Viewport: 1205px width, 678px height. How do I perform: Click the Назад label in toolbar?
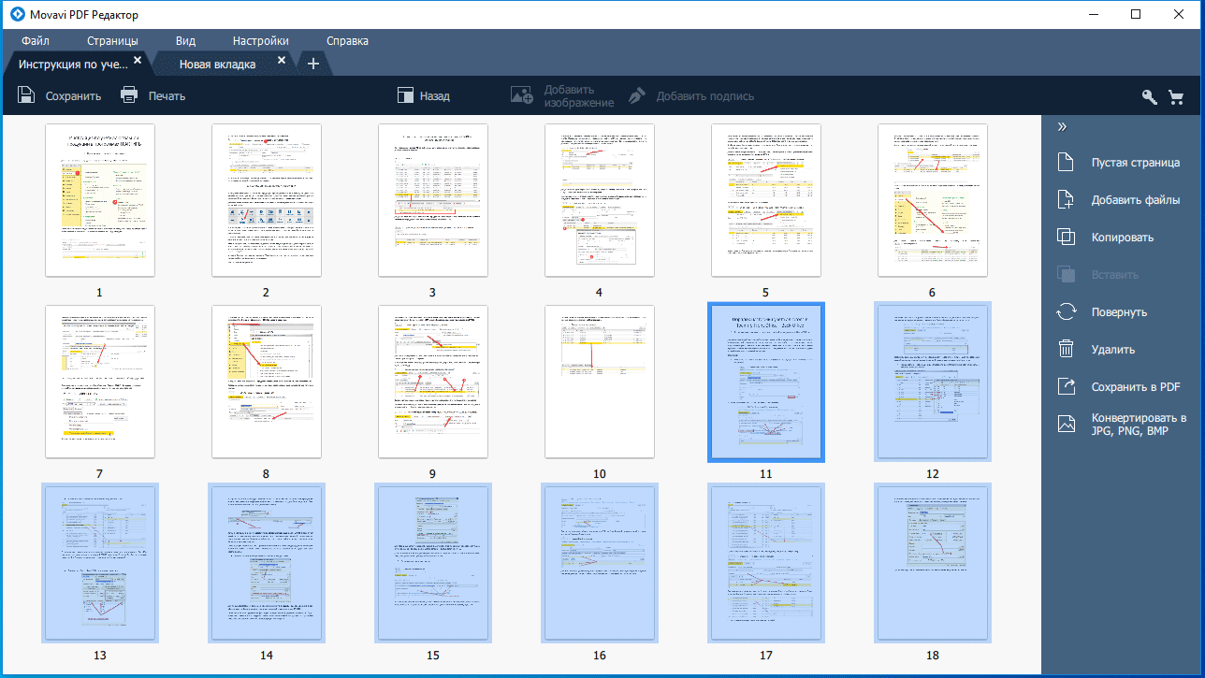coord(434,96)
